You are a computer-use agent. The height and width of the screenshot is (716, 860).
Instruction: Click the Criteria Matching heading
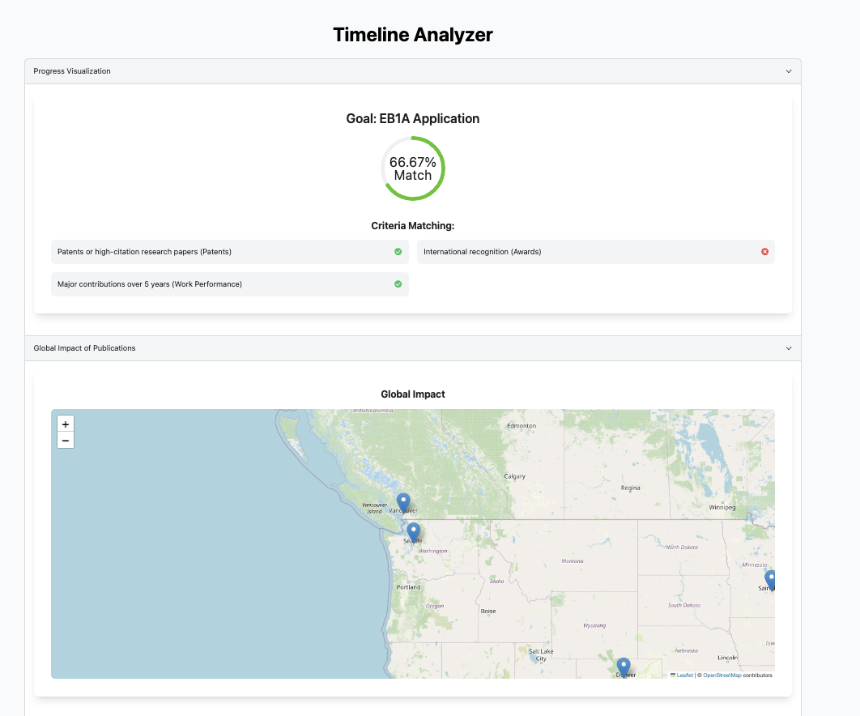413,225
